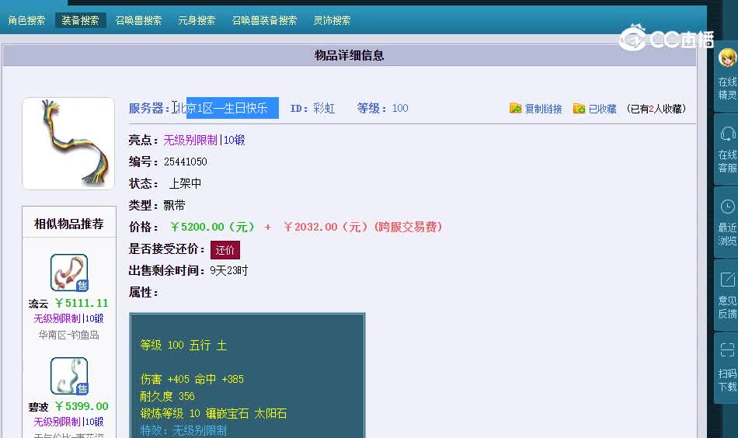Open the 元身搜索 tab
Image resolution: width=738 pixels, height=438 pixels.
tap(197, 20)
